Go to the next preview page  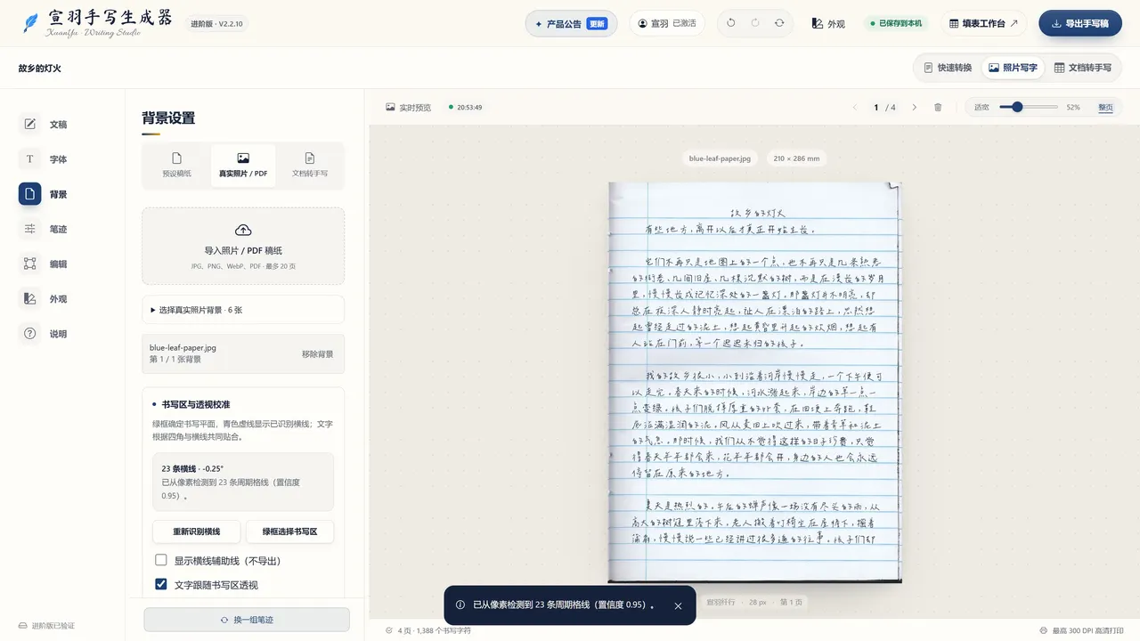pos(914,108)
